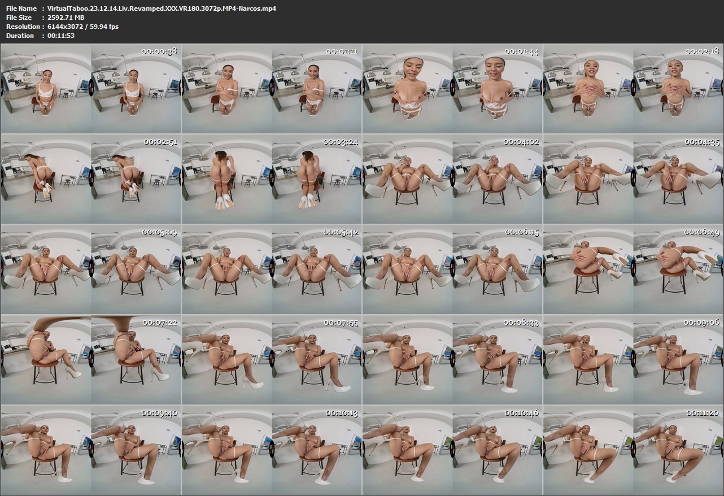Select the thumbnail stamped 00:05:09
The height and width of the screenshot is (496, 724).
pyautogui.click(x=91, y=269)
